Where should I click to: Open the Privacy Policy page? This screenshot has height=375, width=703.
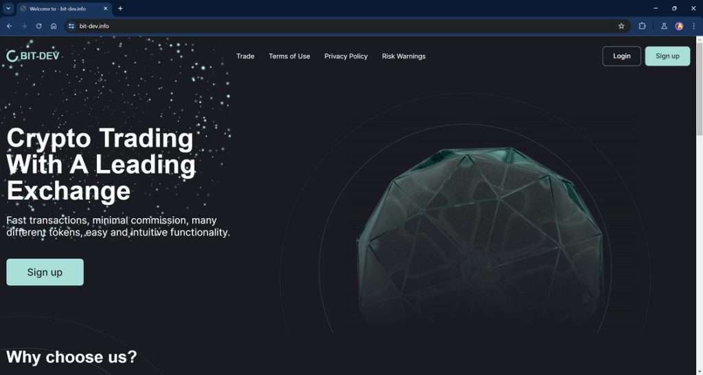tap(346, 56)
